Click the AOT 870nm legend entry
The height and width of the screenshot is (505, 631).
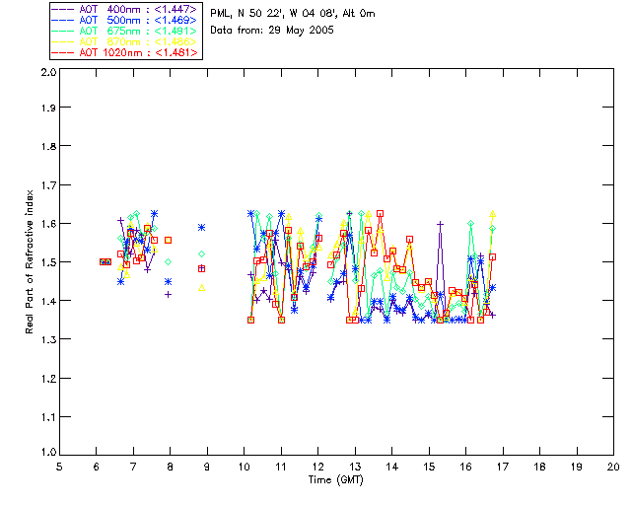[125, 41]
